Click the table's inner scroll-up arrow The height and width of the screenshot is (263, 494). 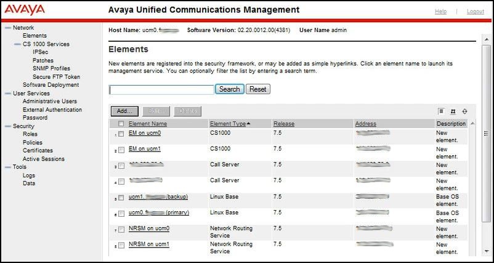pyautogui.click(x=472, y=124)
